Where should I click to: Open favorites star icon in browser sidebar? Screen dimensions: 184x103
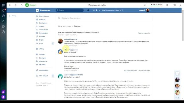[3, 21]
